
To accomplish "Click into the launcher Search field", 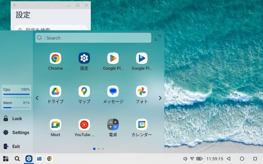I will click(x=93, y=38).
